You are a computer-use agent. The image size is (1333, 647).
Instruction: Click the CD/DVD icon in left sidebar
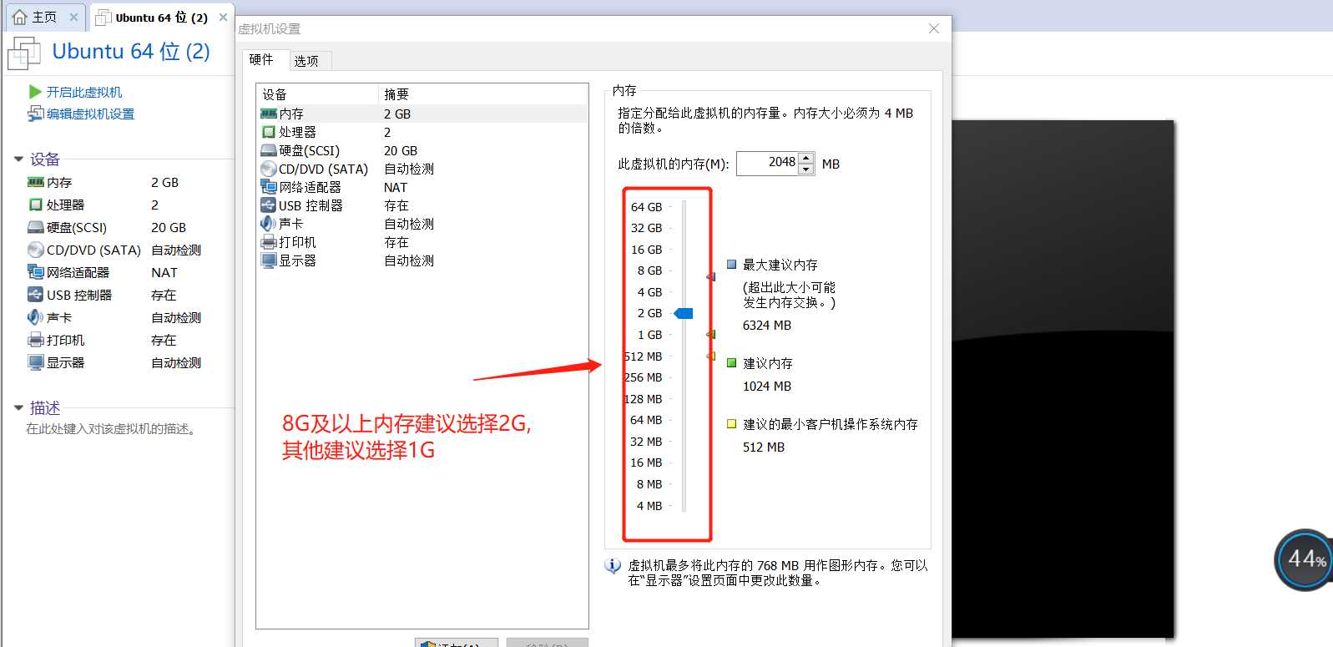[36, 250]
